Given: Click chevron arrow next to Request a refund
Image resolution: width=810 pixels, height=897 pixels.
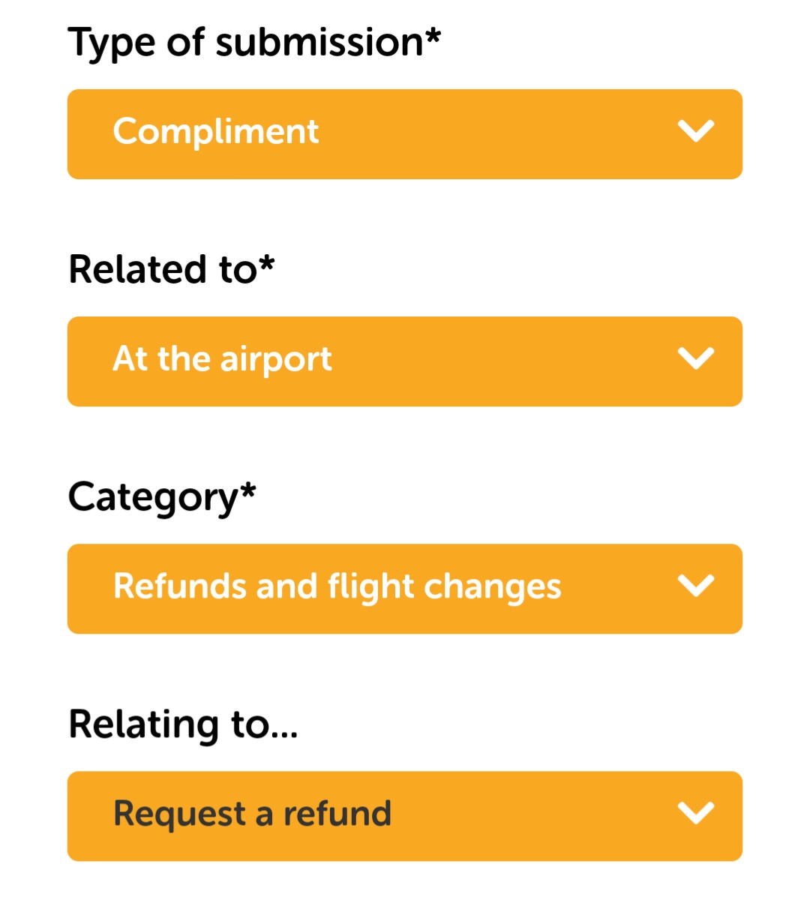Looking at the screenshot, I should pyautogui.click(x=695, y=813).
